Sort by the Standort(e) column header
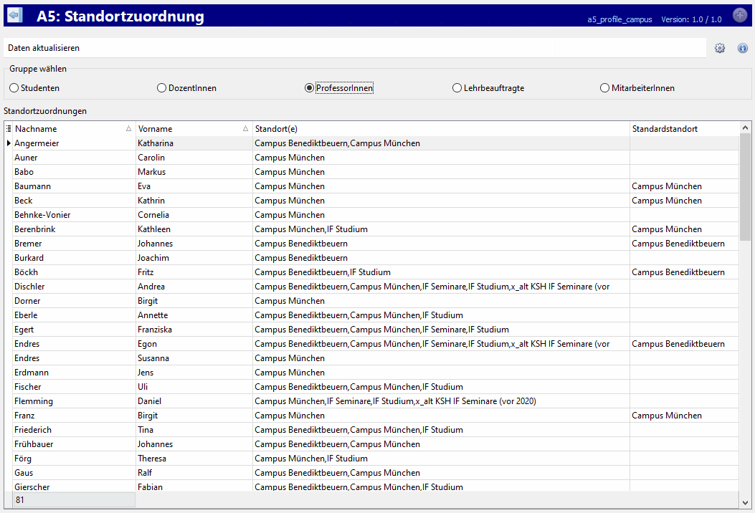755x513 pixels. coord(440,129)
